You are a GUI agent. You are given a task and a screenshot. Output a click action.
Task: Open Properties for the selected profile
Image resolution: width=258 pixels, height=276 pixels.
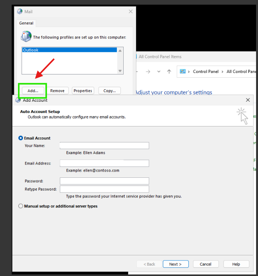[x=83, y=91]
